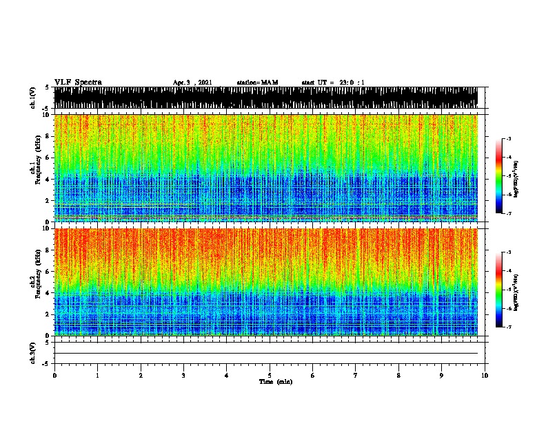This screenshot has width=546, height=421.
Task: Click the "station=MAM" header text
Action: click(258, 83)
